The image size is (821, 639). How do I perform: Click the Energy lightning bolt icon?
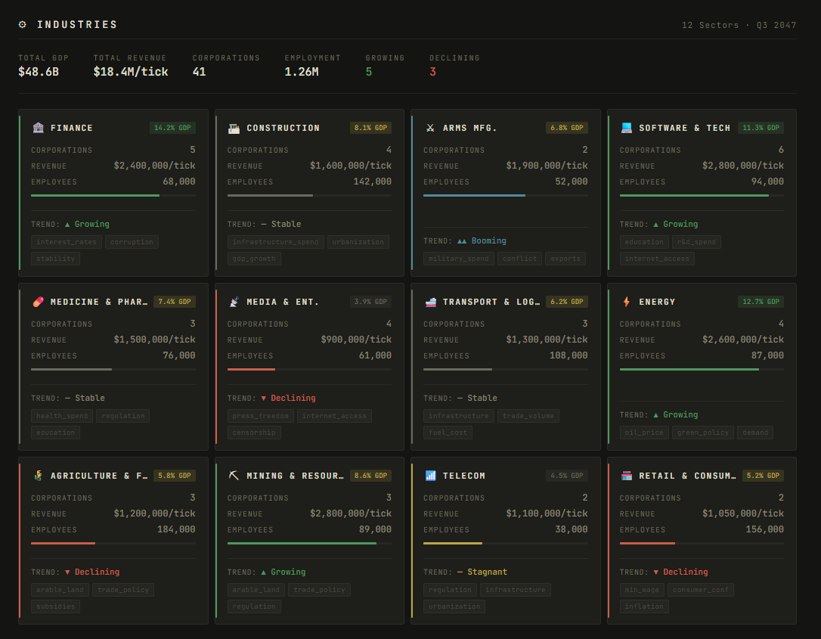(x=626, y=302)
